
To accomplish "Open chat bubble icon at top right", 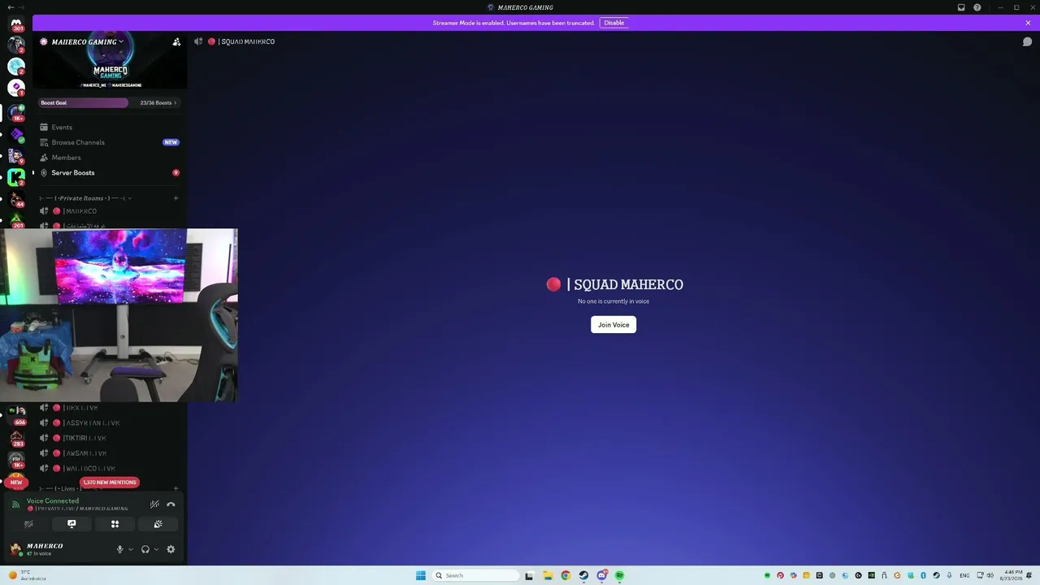I will coord(1027,41).
